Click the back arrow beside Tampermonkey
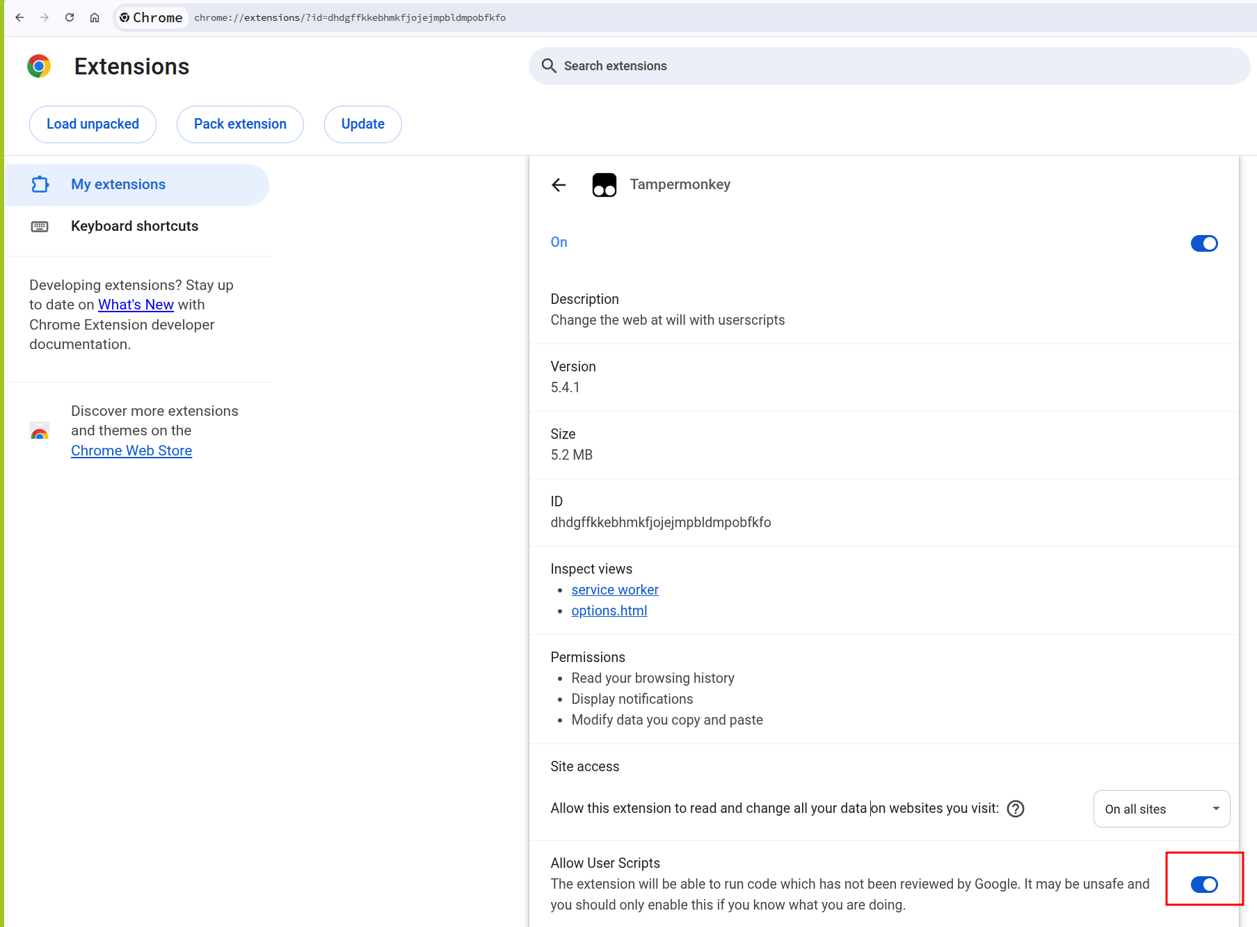Viewport: 1257px width, 927px height. click(x=559, y=185)
